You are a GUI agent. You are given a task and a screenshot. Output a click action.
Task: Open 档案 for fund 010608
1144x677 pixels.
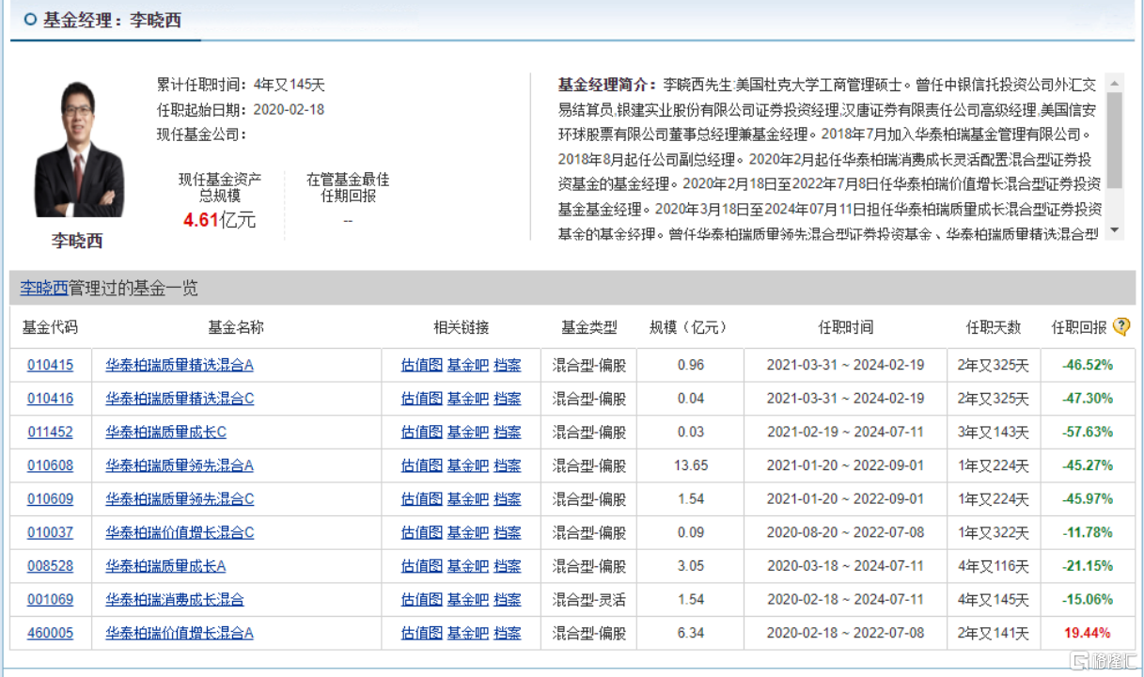point(508,465)
